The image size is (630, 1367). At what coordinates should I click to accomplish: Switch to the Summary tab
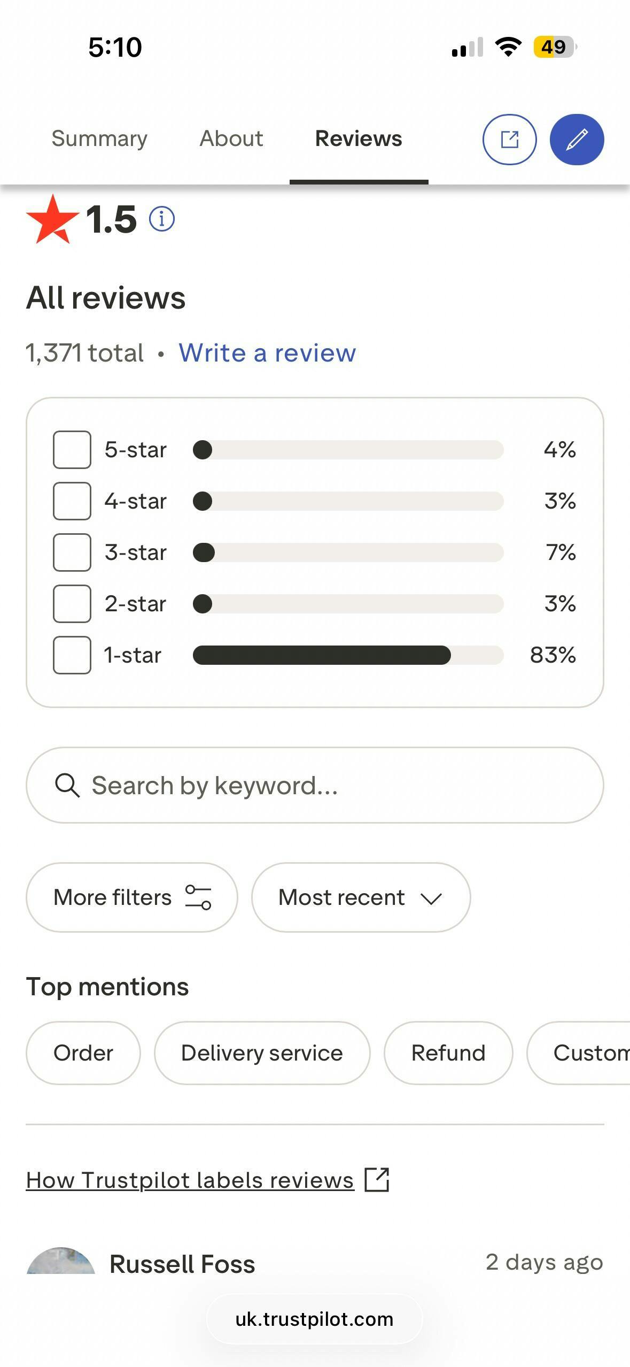(x=99, y=139)
